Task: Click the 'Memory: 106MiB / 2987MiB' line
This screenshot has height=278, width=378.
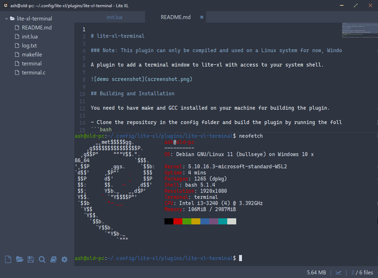Action: tap(200, 209)
